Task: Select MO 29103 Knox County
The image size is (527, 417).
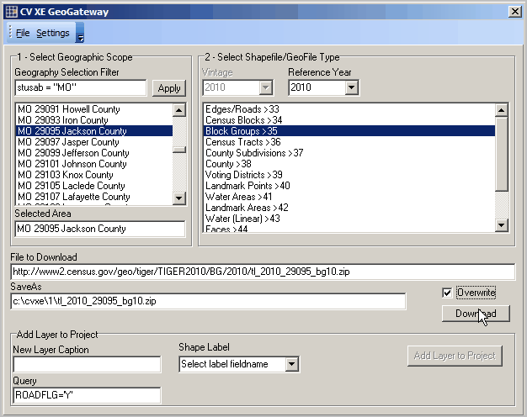Action: pyautogui.click(x=94, y=175)
